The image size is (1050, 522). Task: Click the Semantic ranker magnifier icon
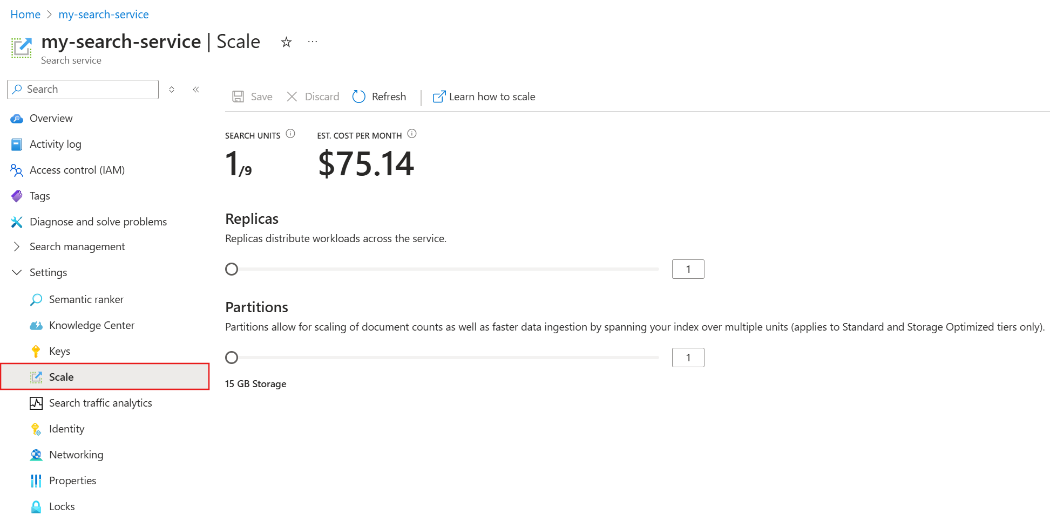coord(36,299)
